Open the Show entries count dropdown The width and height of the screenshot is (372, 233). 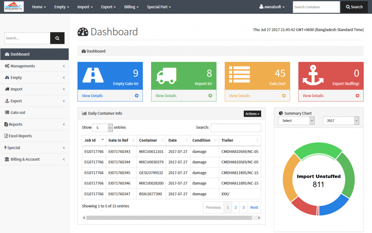click(x=102, y=128)
